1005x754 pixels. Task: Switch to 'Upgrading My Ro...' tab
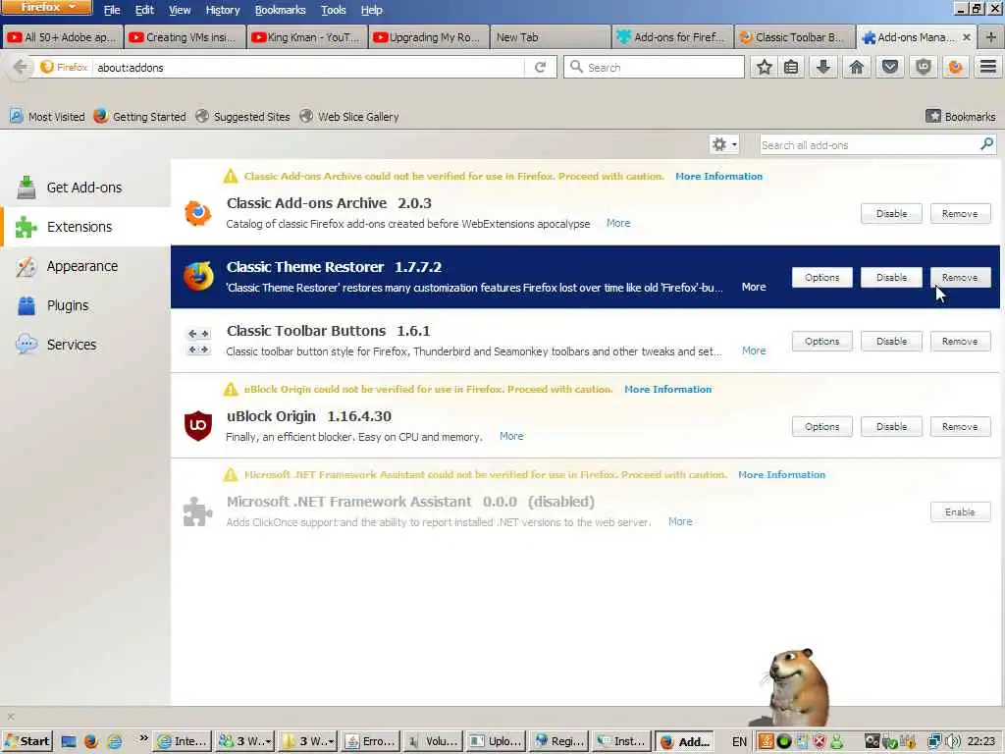tap(429, 37)
